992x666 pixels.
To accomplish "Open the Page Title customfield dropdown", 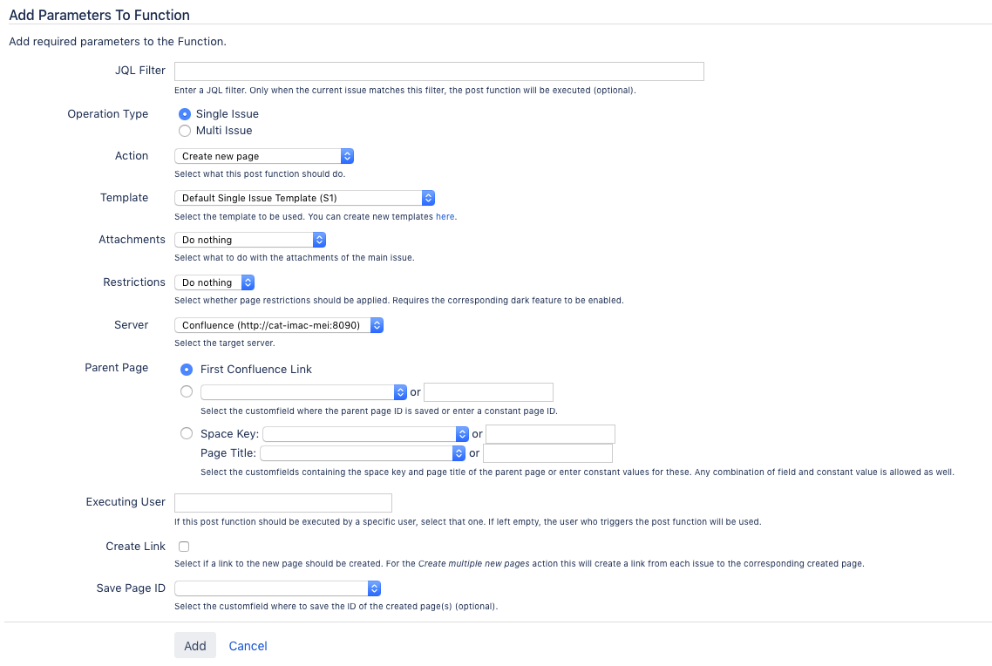I will point(363,453).
